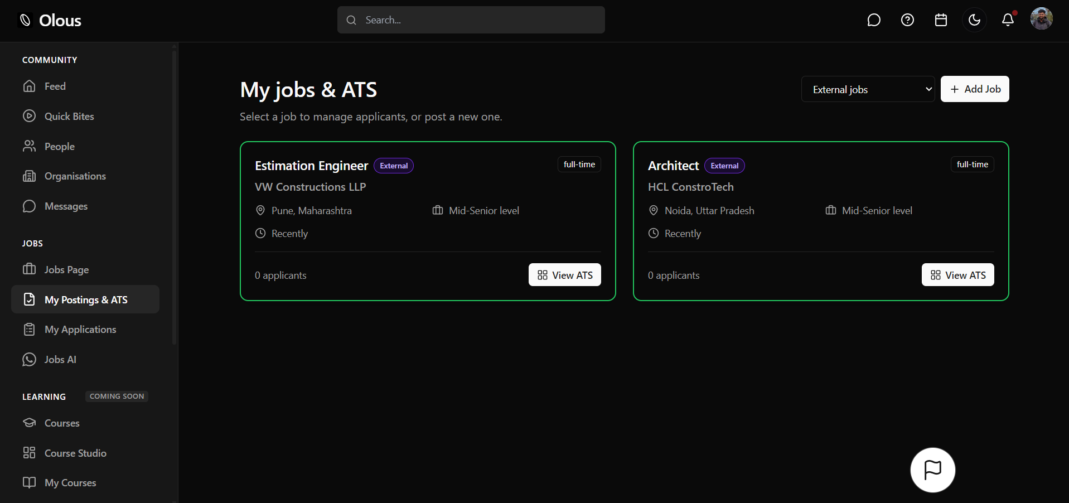Click the feedback flag floating button
The image size is (1069, 503).
click(x=932, y=470)
